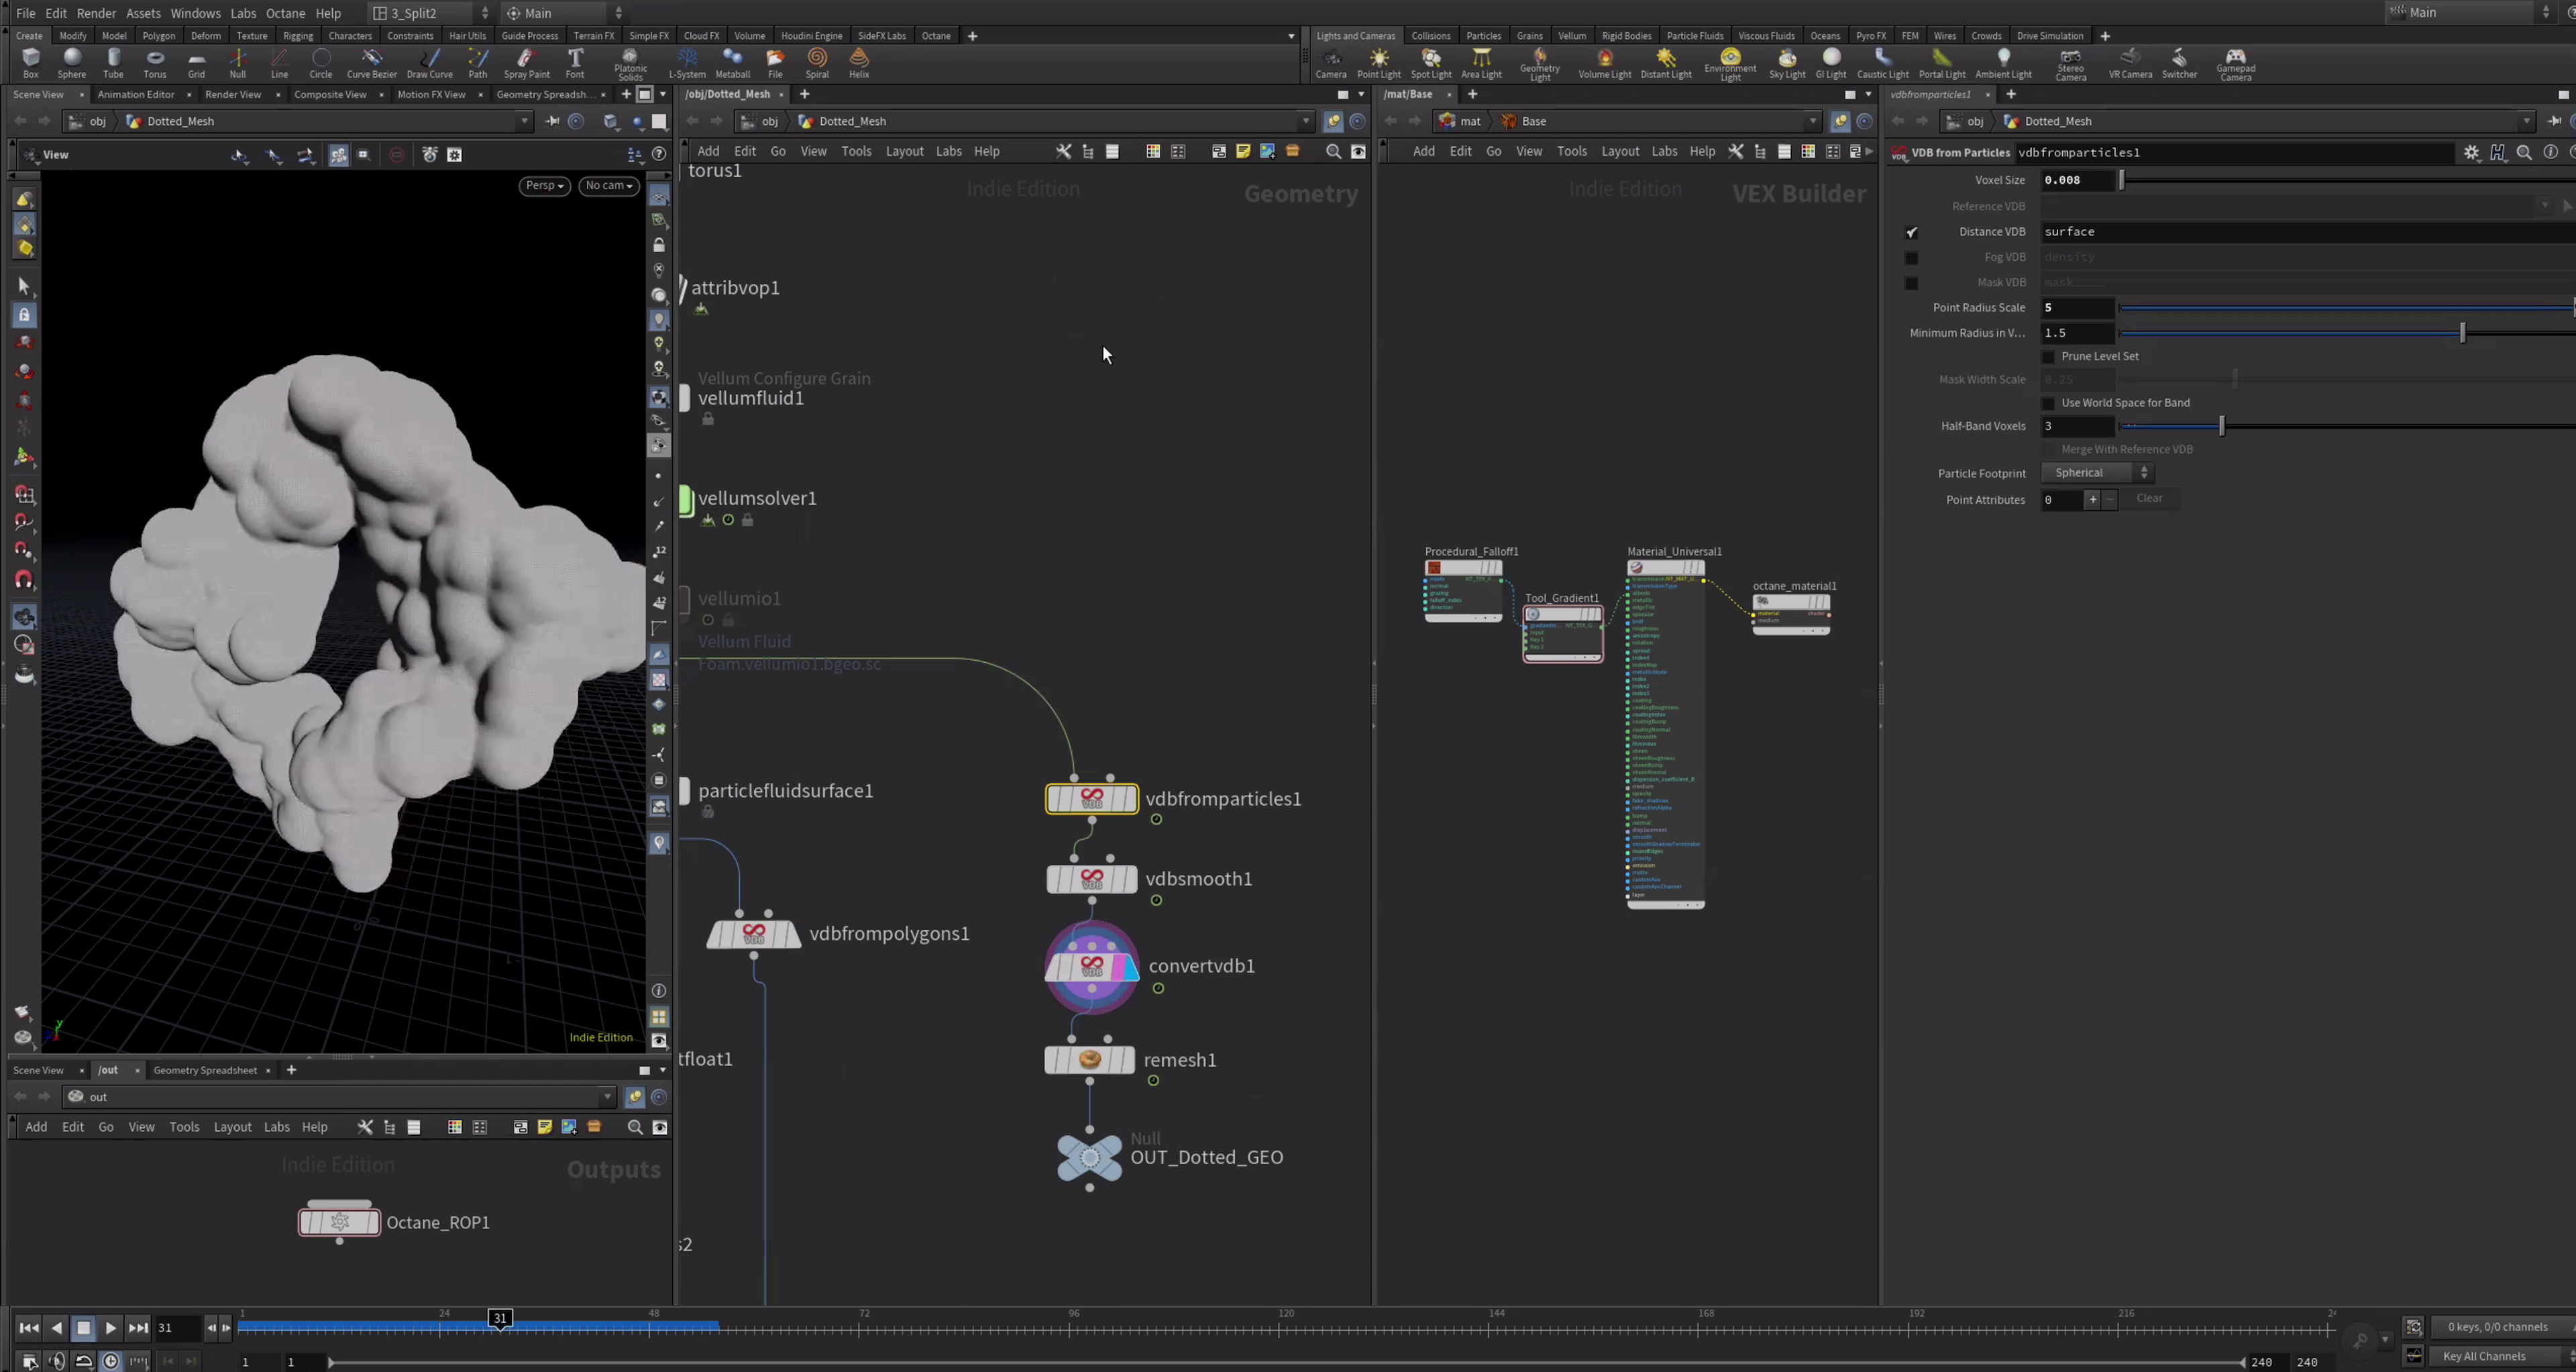This screenshot has height=1372, width=2576.
Task: Toggle Use World Space for Band
Action: 2048,403
